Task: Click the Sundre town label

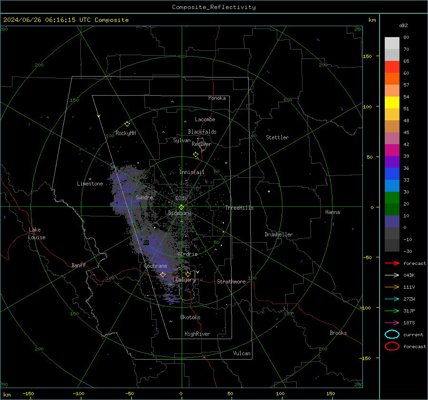Action: click(x=144, y=197)
